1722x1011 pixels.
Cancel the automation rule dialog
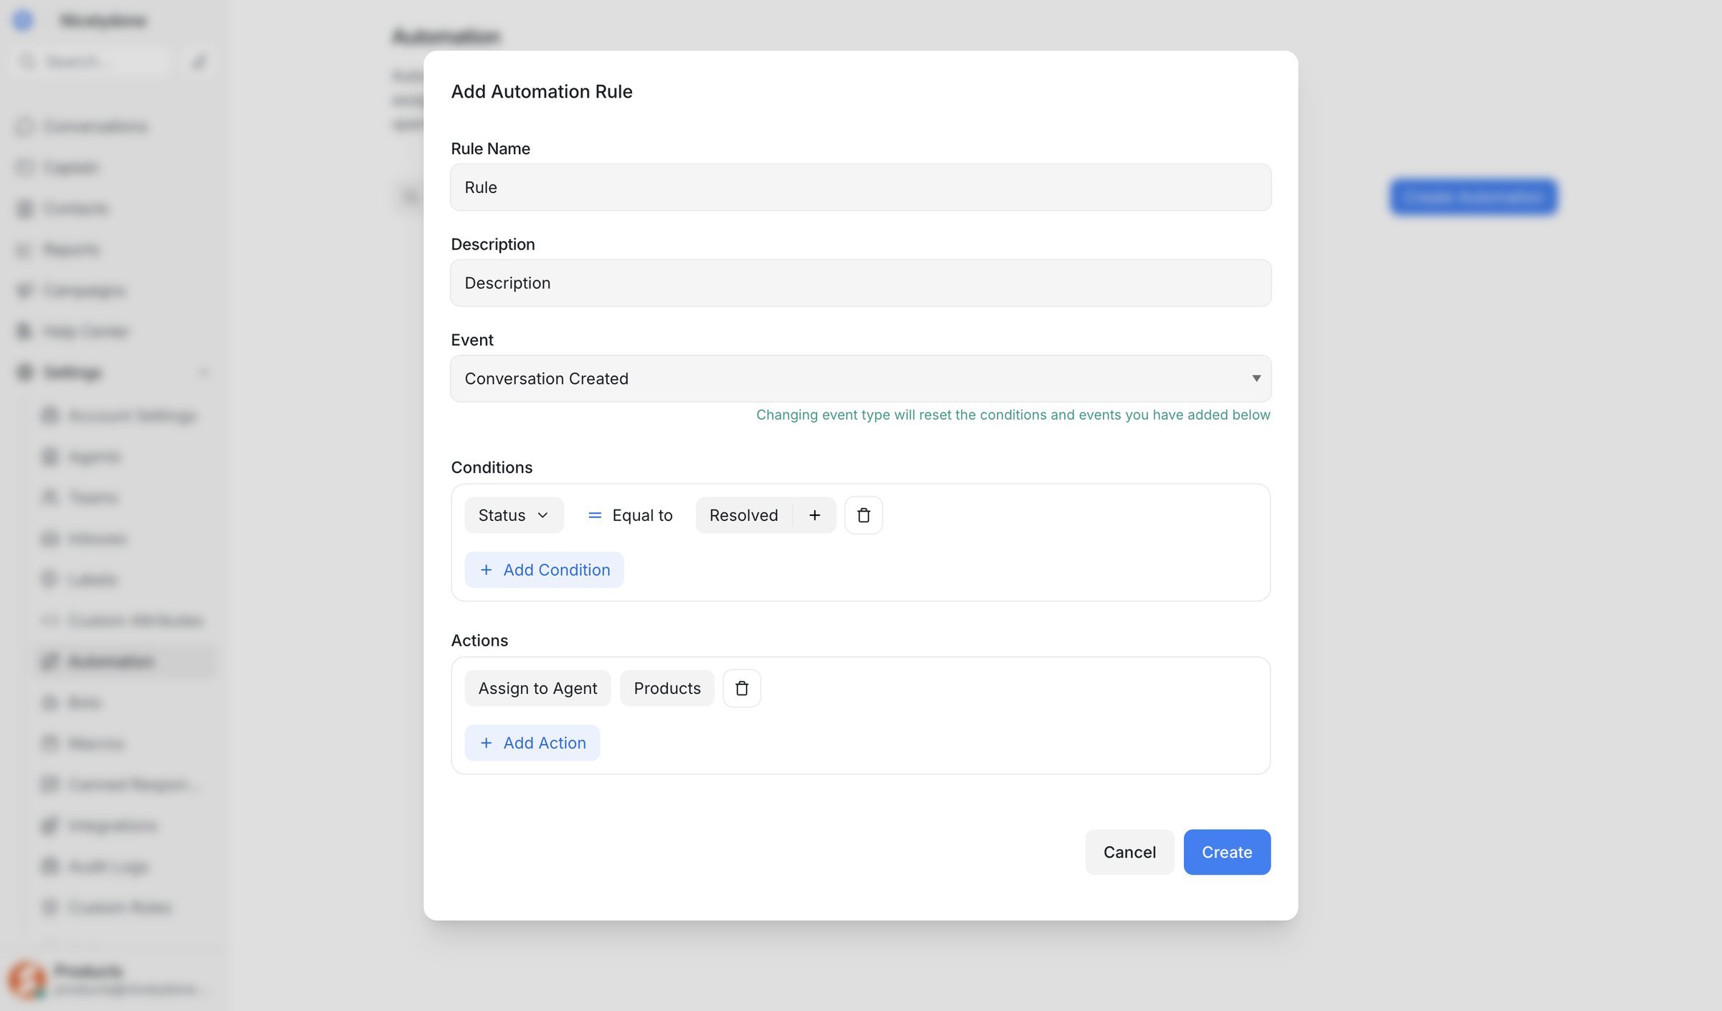[x=1129, y=852]
